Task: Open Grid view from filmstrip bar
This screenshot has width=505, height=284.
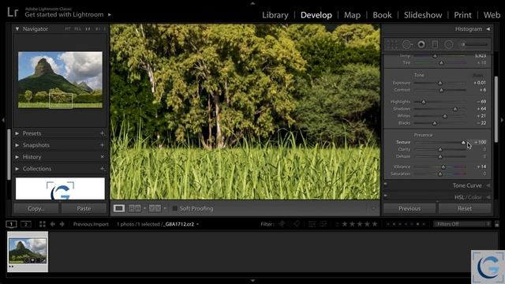Action: (42, 224)
